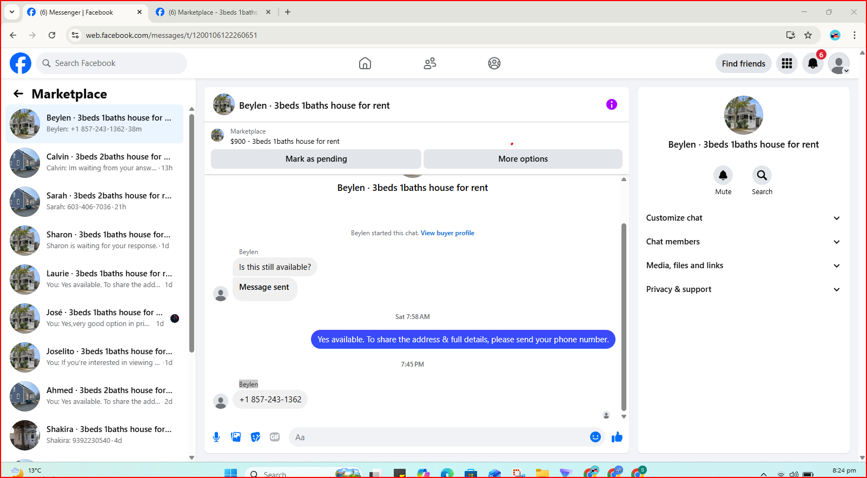Click the Facebook logo
Image resolution: width=867 pixels, height=478 pixels.
(x=21, y=63)
